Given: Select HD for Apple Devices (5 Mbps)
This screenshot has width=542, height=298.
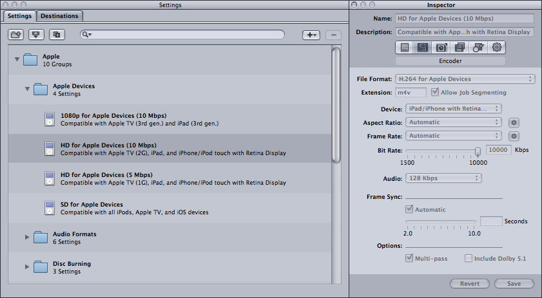Looking at the screenshot, I should point(169,178).
